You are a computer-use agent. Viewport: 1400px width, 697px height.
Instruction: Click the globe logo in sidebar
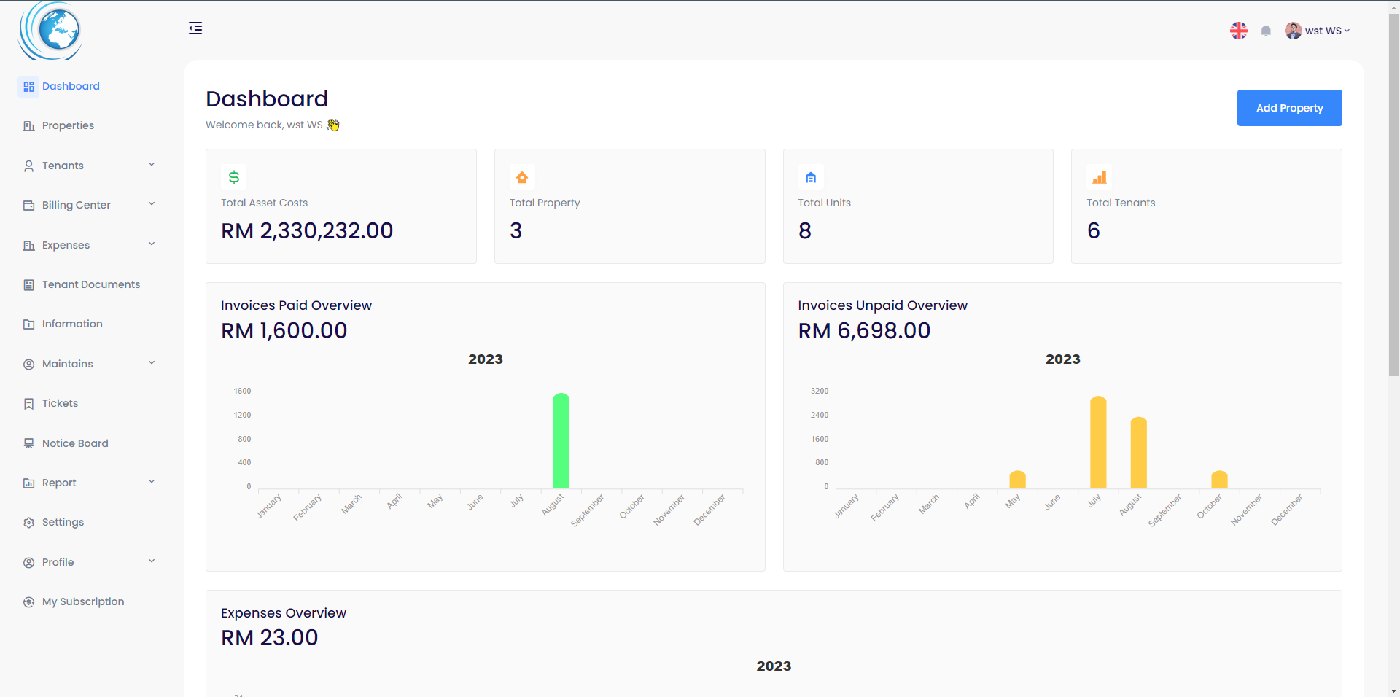tap(51, 31)
